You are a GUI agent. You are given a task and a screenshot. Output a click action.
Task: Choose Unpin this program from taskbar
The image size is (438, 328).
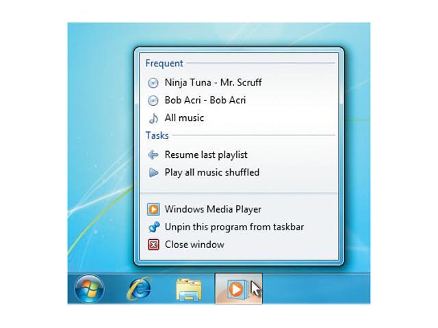pos(234,227)
